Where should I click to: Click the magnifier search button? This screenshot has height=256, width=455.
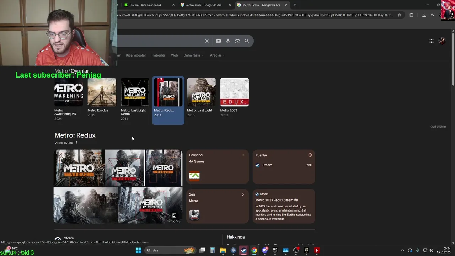[247, 41]
